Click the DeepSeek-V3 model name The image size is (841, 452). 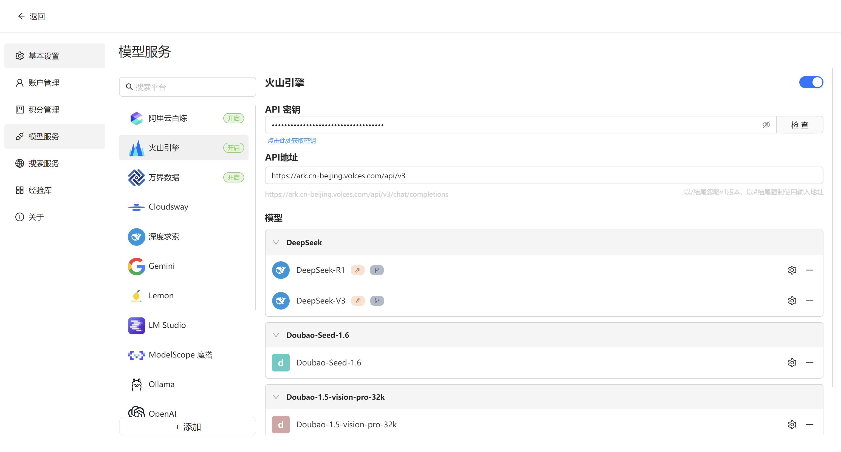click(321, 301)
